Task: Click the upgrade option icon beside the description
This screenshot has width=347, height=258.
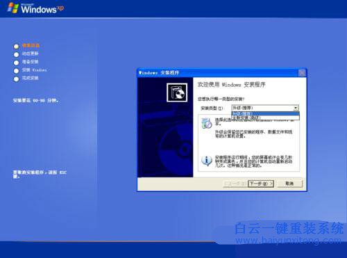Action: [x=206, y=123]
